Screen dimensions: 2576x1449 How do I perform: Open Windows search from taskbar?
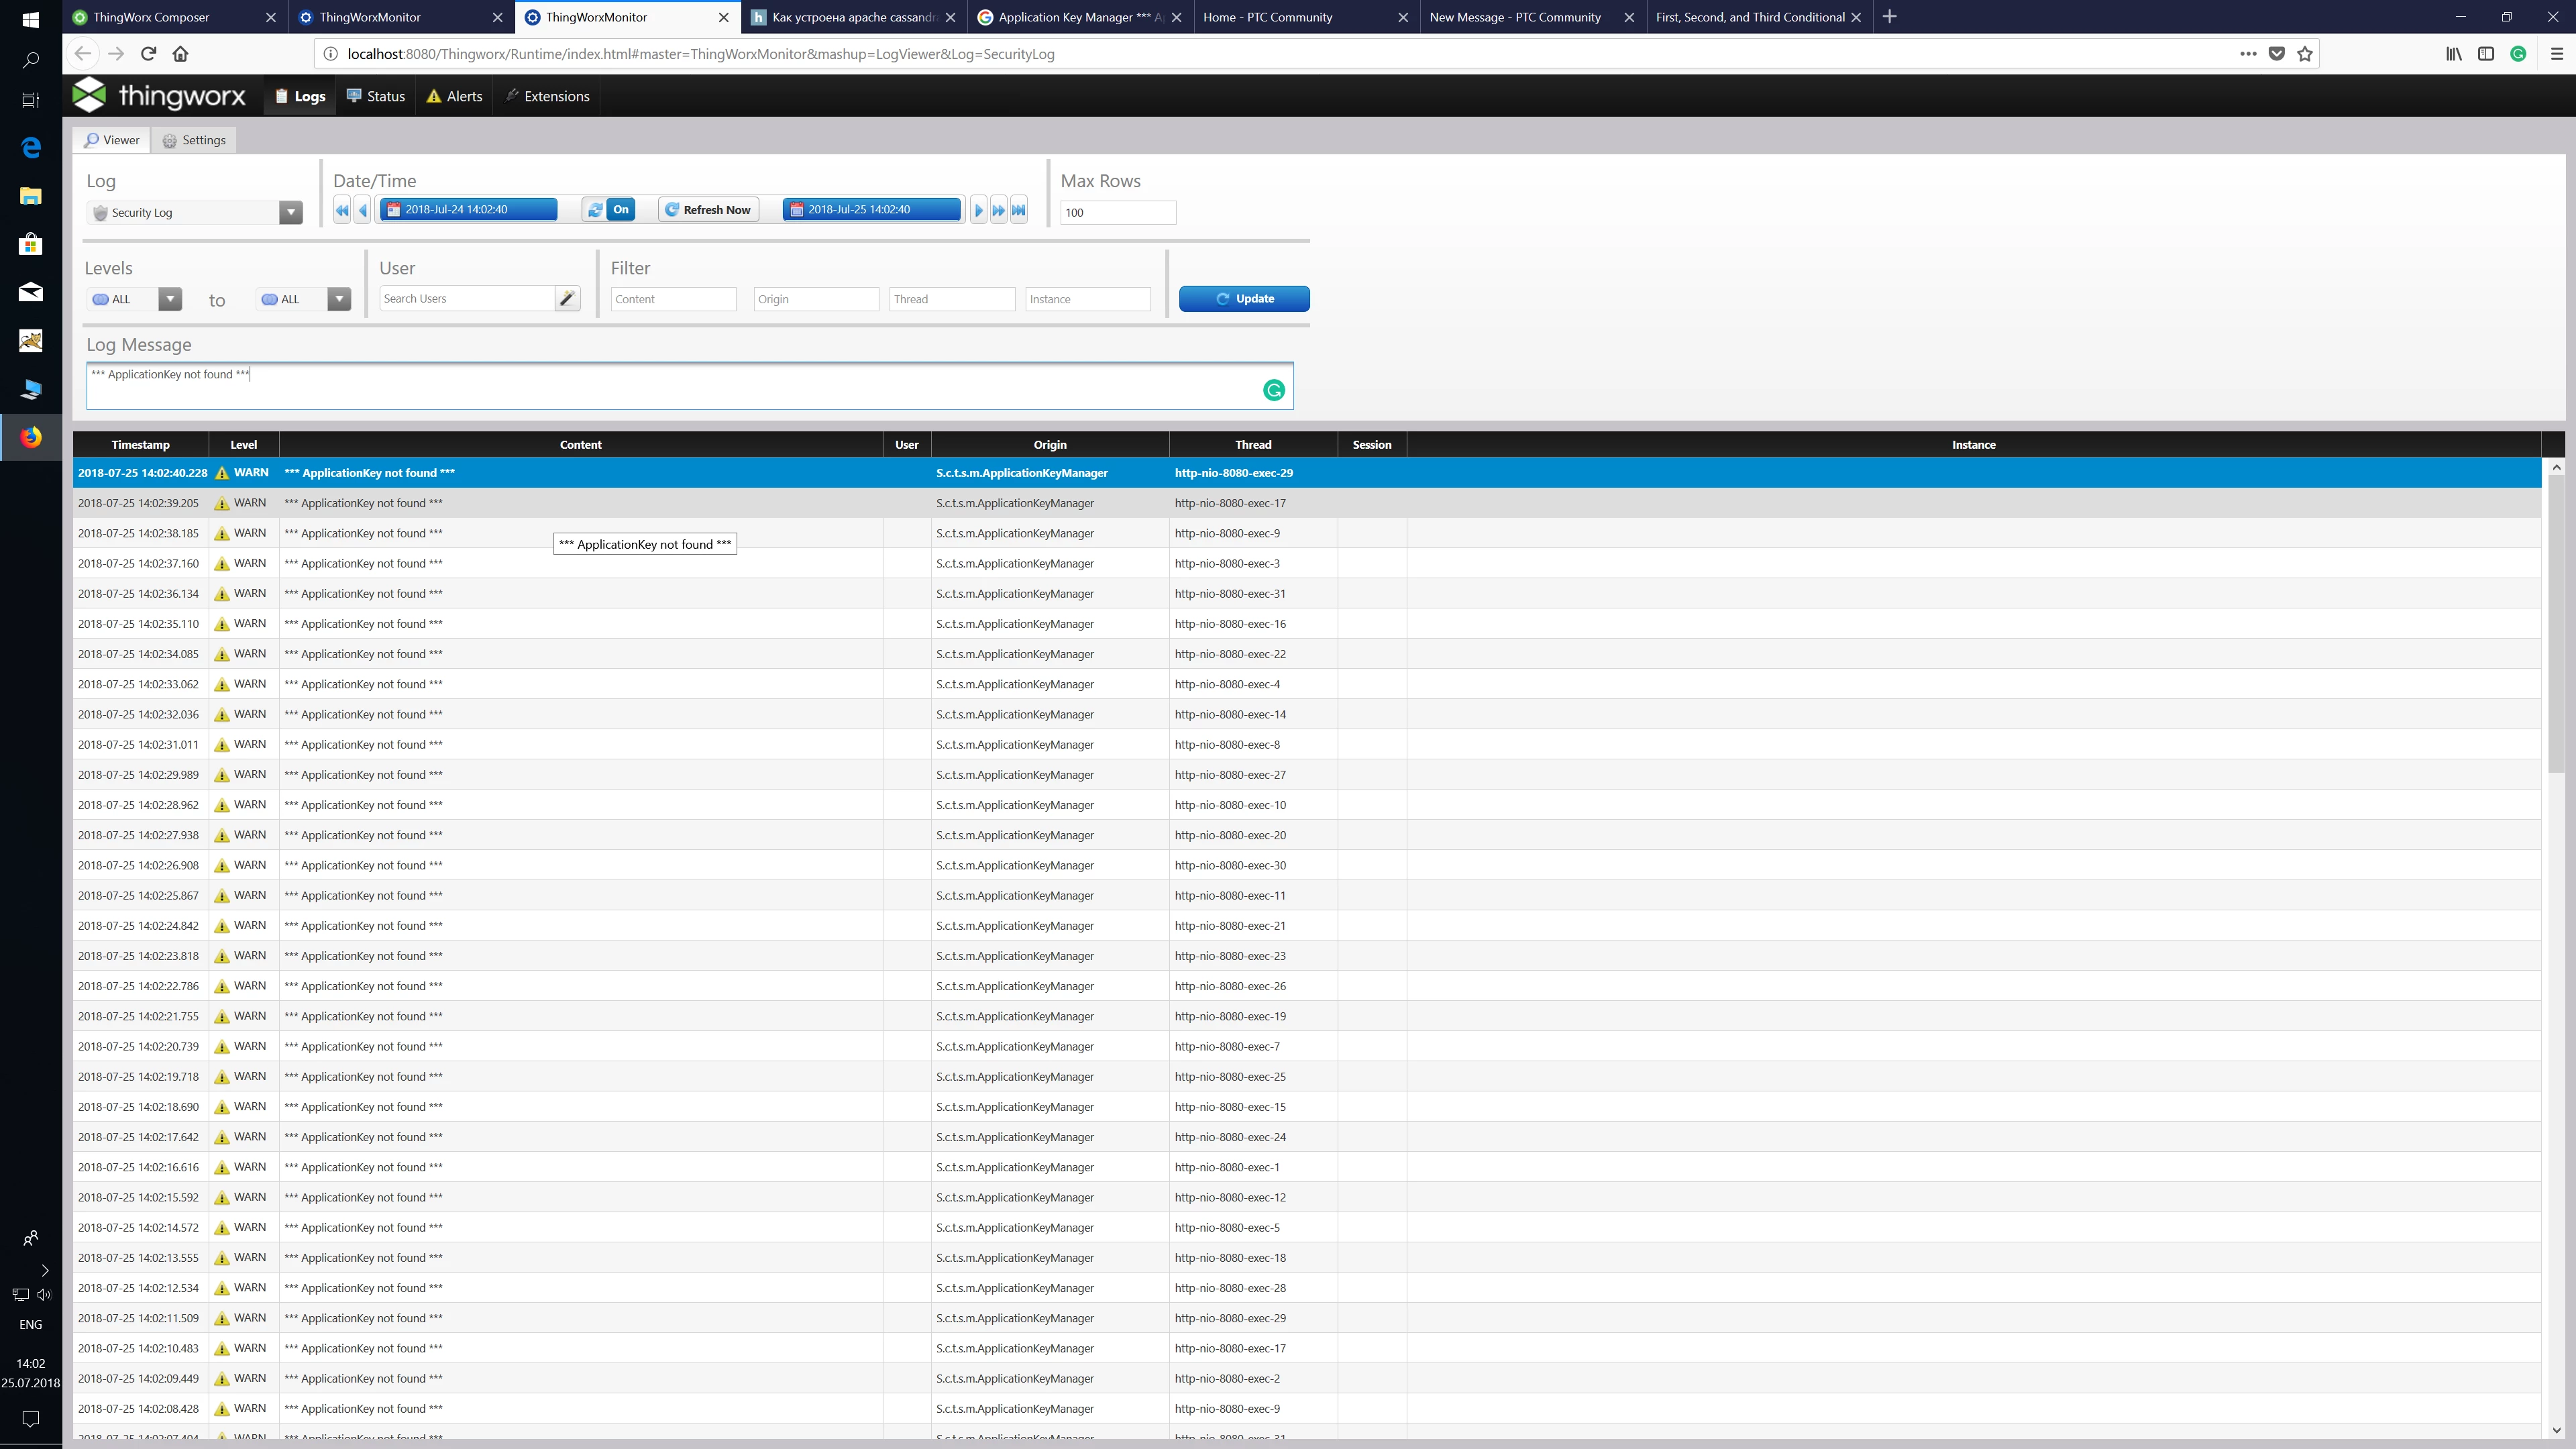coord(31,61)
